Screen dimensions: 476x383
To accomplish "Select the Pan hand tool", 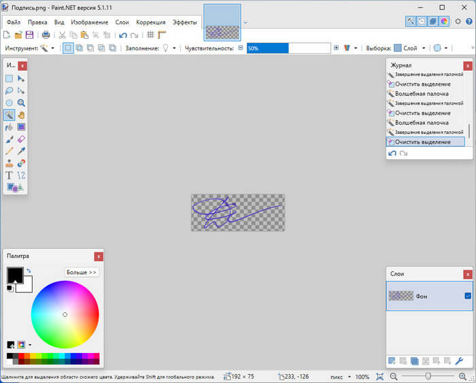I will [21, 115].
